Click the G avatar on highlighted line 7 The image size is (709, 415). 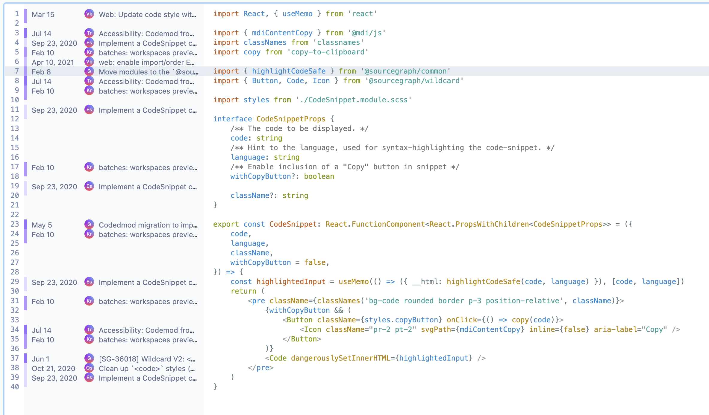point(89,71)
